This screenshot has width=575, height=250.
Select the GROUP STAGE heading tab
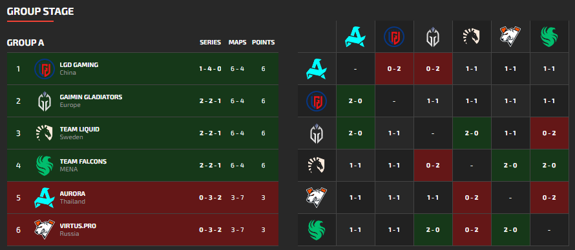click(x=40, y=12)
